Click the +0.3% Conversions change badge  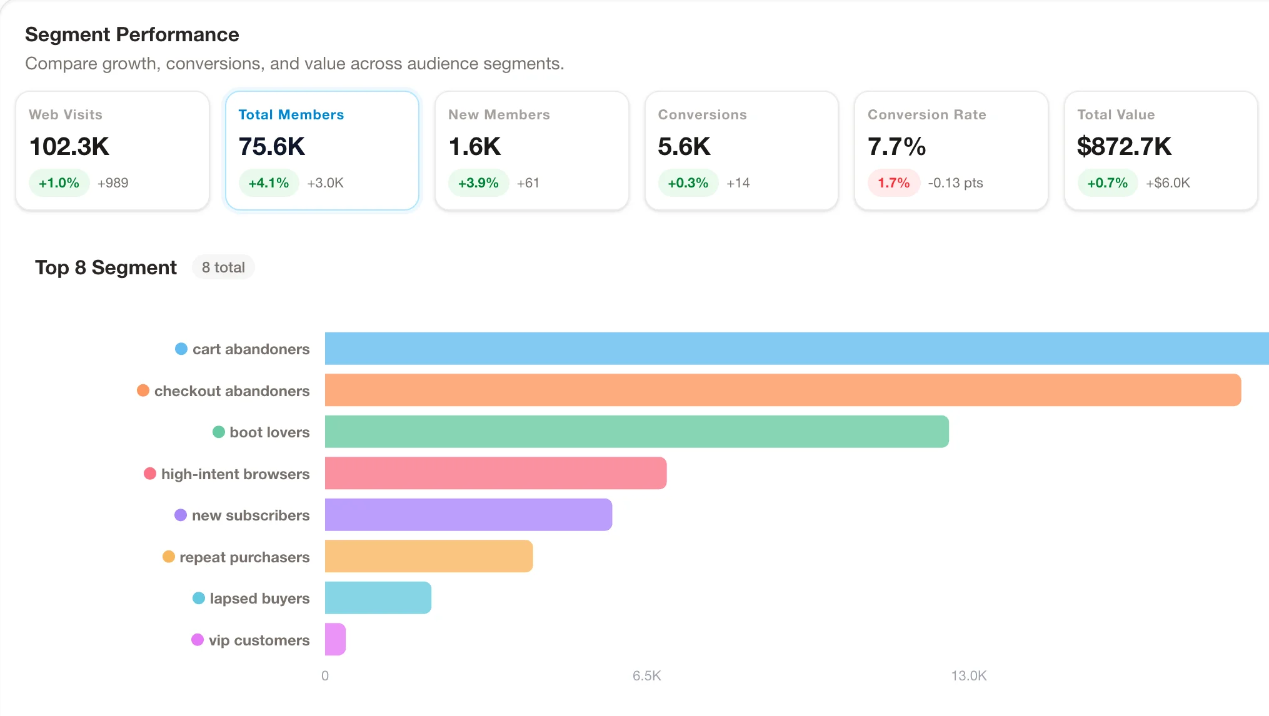click(688, 183)
